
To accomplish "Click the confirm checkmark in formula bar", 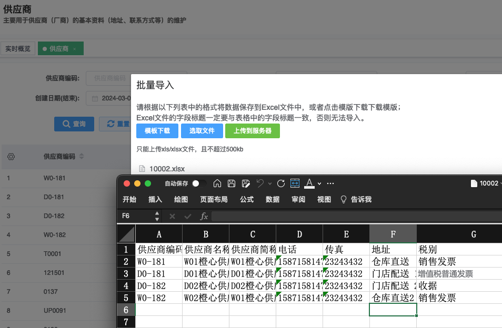I will click(188, 217).
